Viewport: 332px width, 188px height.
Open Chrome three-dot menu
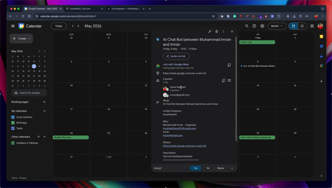(322, 16)
